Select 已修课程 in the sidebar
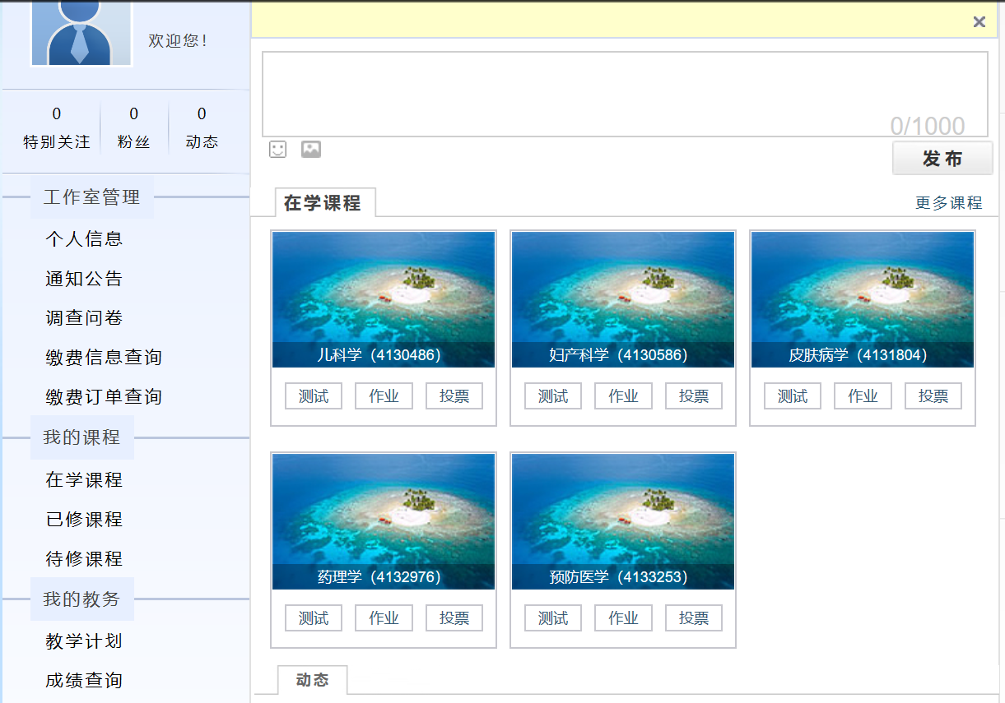Viewport: 1005px width, 703px height. tap(84, 520)
